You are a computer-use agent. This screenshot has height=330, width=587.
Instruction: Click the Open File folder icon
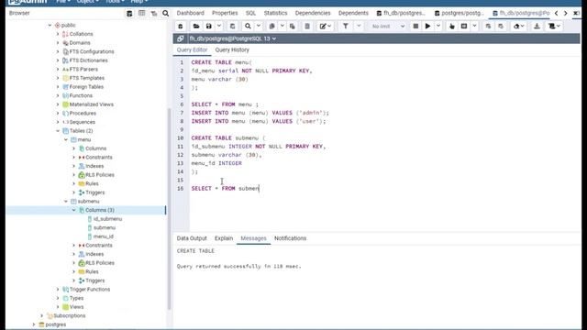tap(195, 27)
